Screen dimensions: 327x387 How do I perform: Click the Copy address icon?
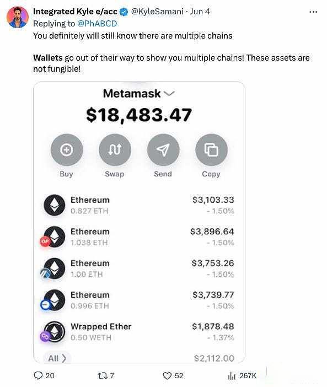pyautogui.click(x=211, y=150)
